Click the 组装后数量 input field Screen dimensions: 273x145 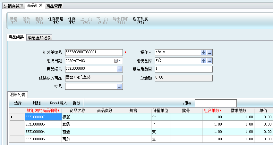pyautogui.click(x=183, y=69)
